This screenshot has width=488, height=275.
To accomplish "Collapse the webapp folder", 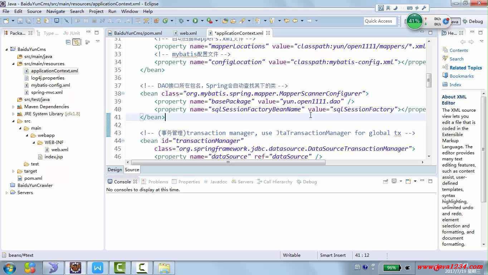I will coord(27,135).
